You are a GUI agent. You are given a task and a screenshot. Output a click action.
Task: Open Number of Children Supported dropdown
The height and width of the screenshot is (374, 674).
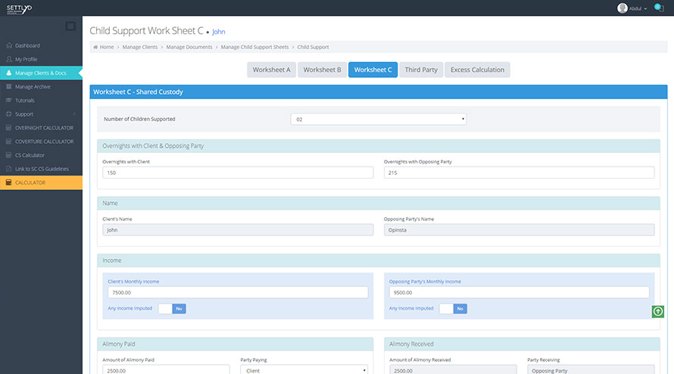tap(378, 119)
